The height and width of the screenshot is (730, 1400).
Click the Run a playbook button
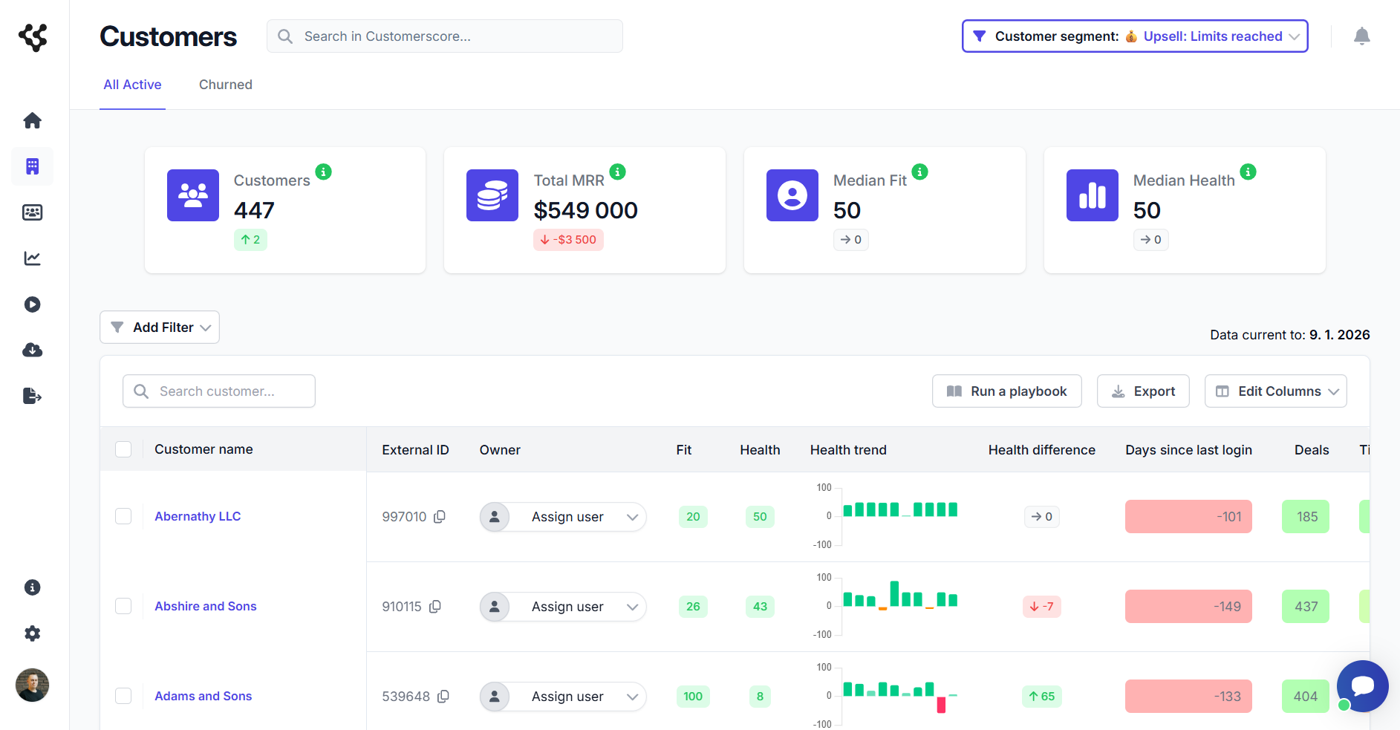pyautogui.click(x=1006, y=391)
